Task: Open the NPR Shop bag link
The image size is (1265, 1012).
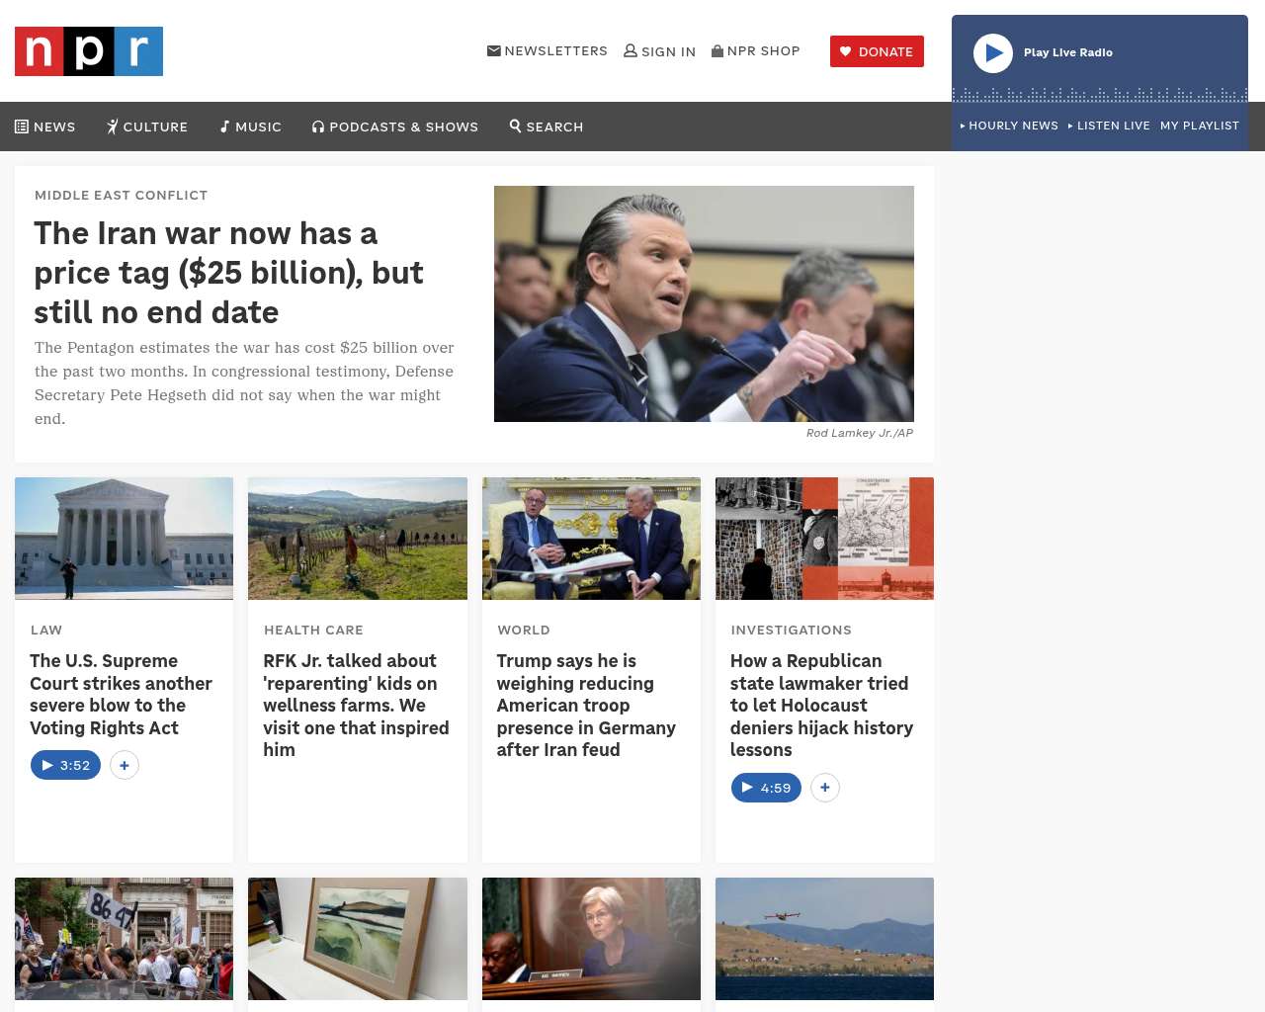Action: [755, 50]
